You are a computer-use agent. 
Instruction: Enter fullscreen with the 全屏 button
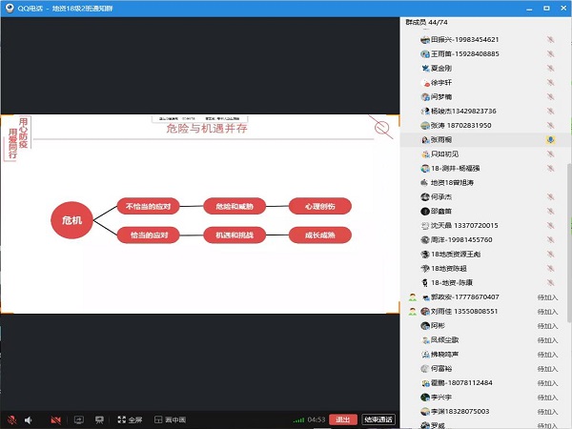(x=130, y=419)
